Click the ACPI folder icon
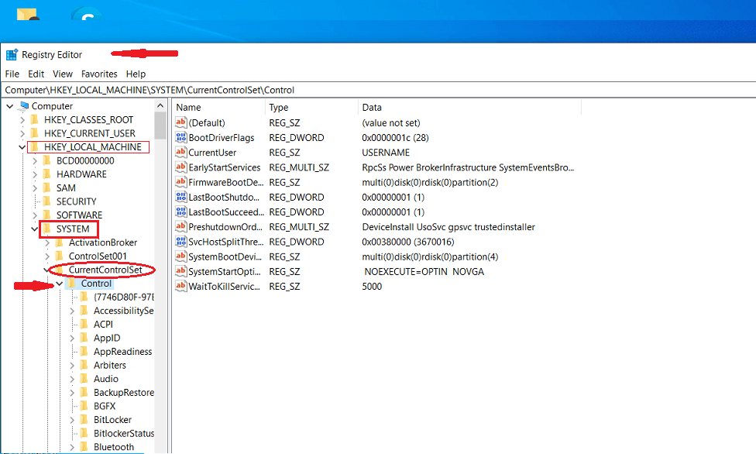Screen dimensions: 756x454 (84, 324)
